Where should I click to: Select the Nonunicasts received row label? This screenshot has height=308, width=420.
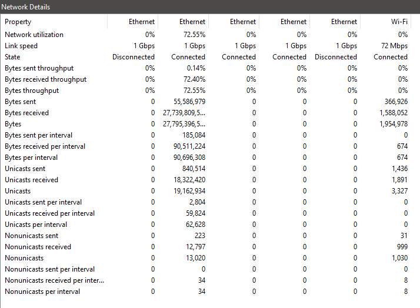point(38,247)
